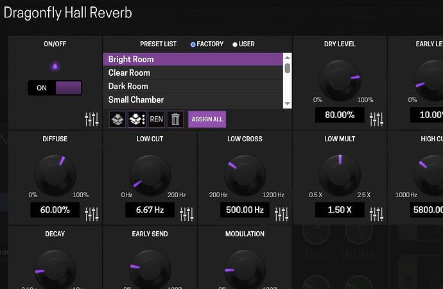
Task: Click the 6.67 Hz Low Cut value field
Action: coord(150,210)
